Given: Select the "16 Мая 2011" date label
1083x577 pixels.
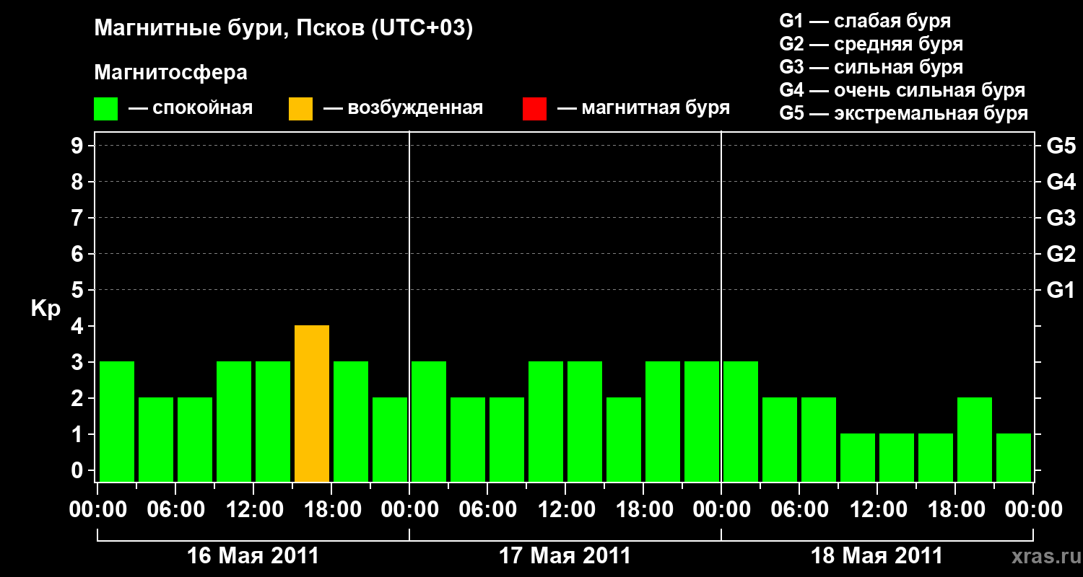Looking at the screenshot, I should (x=253, y=556).
